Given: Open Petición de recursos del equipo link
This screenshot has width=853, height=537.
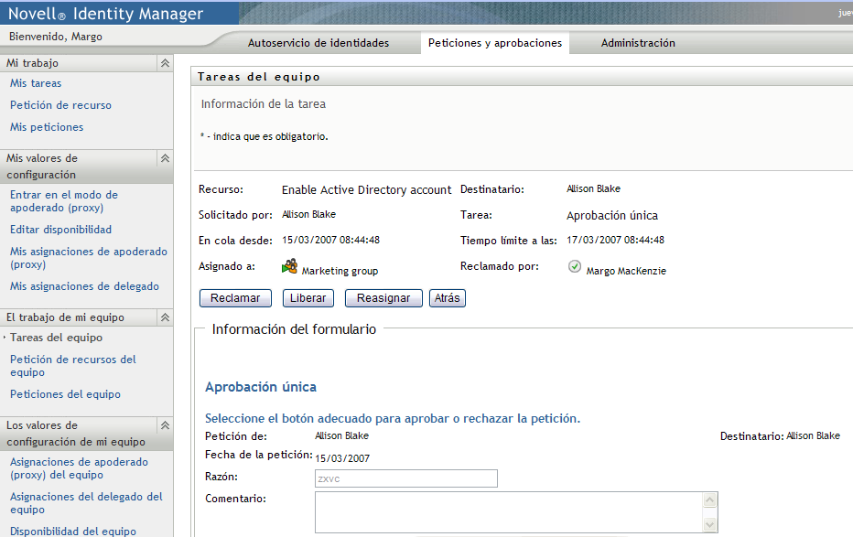Looking at the screenshot, I should tap(73, 366).
